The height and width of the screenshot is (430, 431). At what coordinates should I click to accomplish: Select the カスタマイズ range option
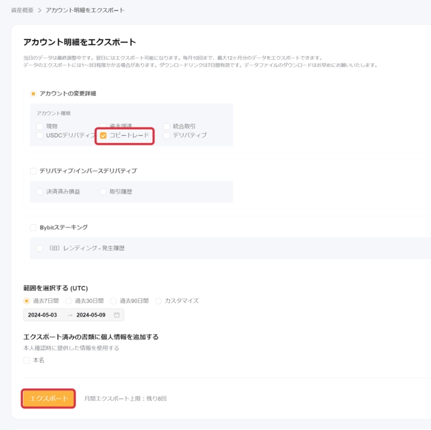point(158,301)
